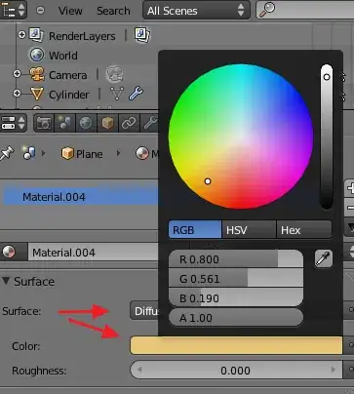Screen dimensions: 354x394
Task: Open the Outliner editor type selector
Action: [13, 10]
